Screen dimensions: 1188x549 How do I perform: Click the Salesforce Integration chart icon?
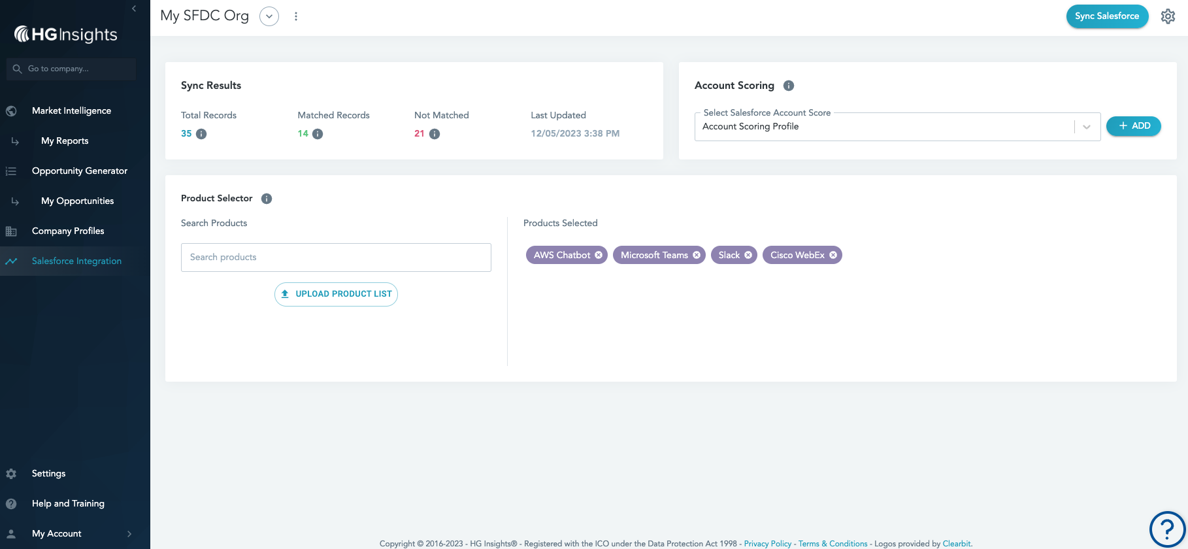(11, 261)
